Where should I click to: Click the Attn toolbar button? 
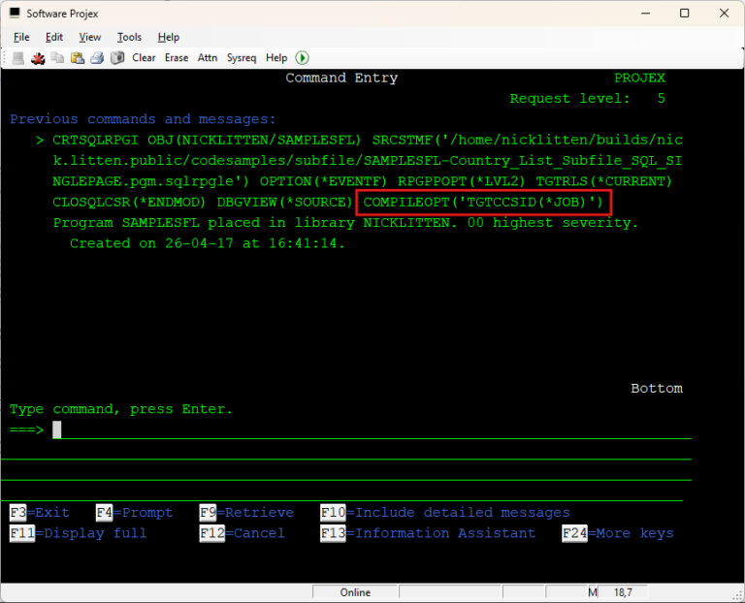point(208,58)
